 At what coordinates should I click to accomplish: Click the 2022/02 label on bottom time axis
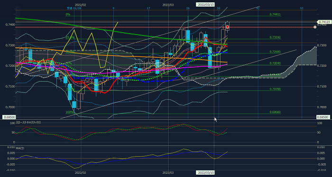(x=81, y=173)
